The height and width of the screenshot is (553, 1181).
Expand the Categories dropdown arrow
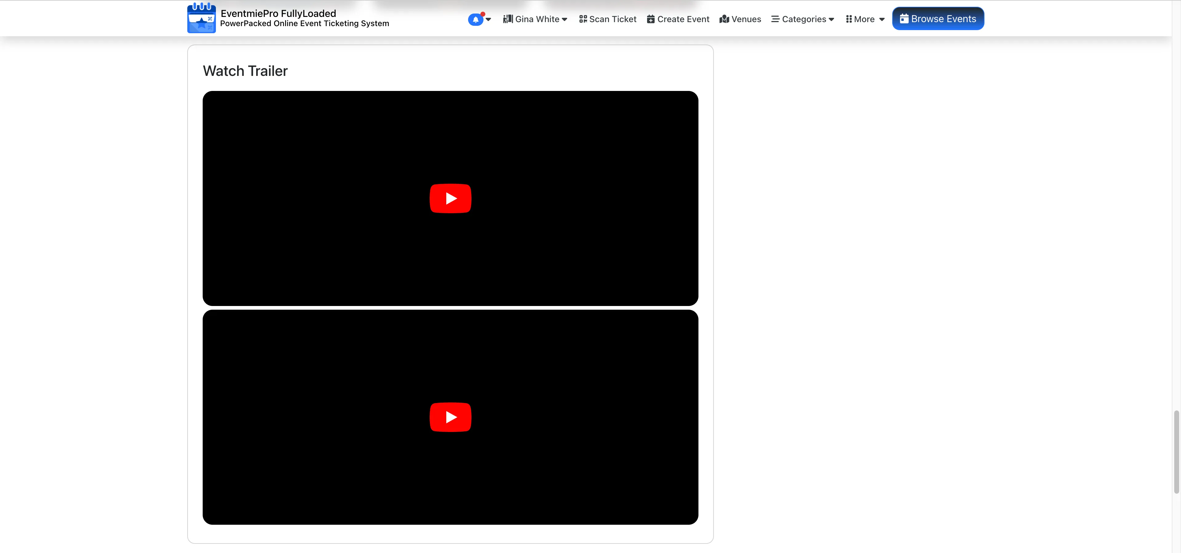tap(832, 20)
